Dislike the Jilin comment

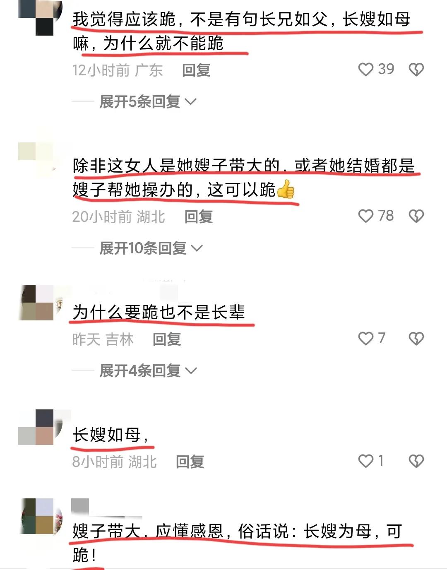click(x=416, y=339)
